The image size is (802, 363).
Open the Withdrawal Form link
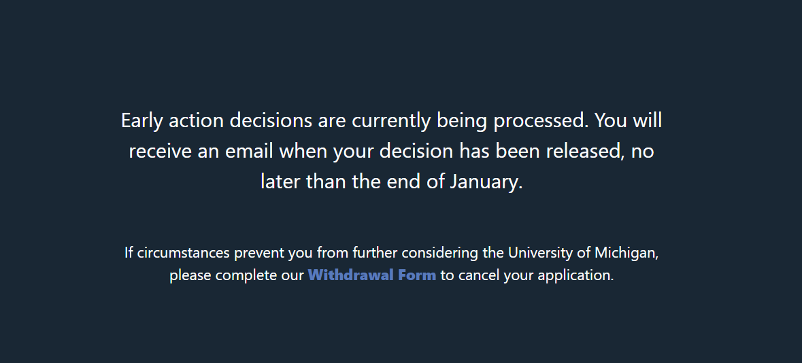point(372,275)
